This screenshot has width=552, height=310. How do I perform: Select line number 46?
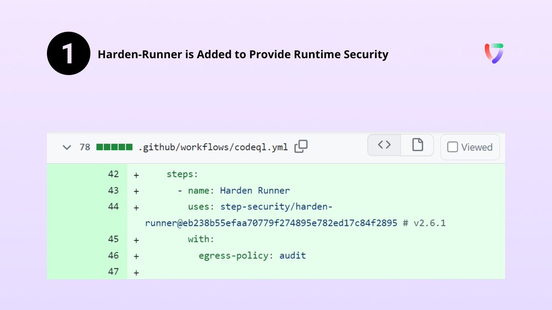(113, 255)
